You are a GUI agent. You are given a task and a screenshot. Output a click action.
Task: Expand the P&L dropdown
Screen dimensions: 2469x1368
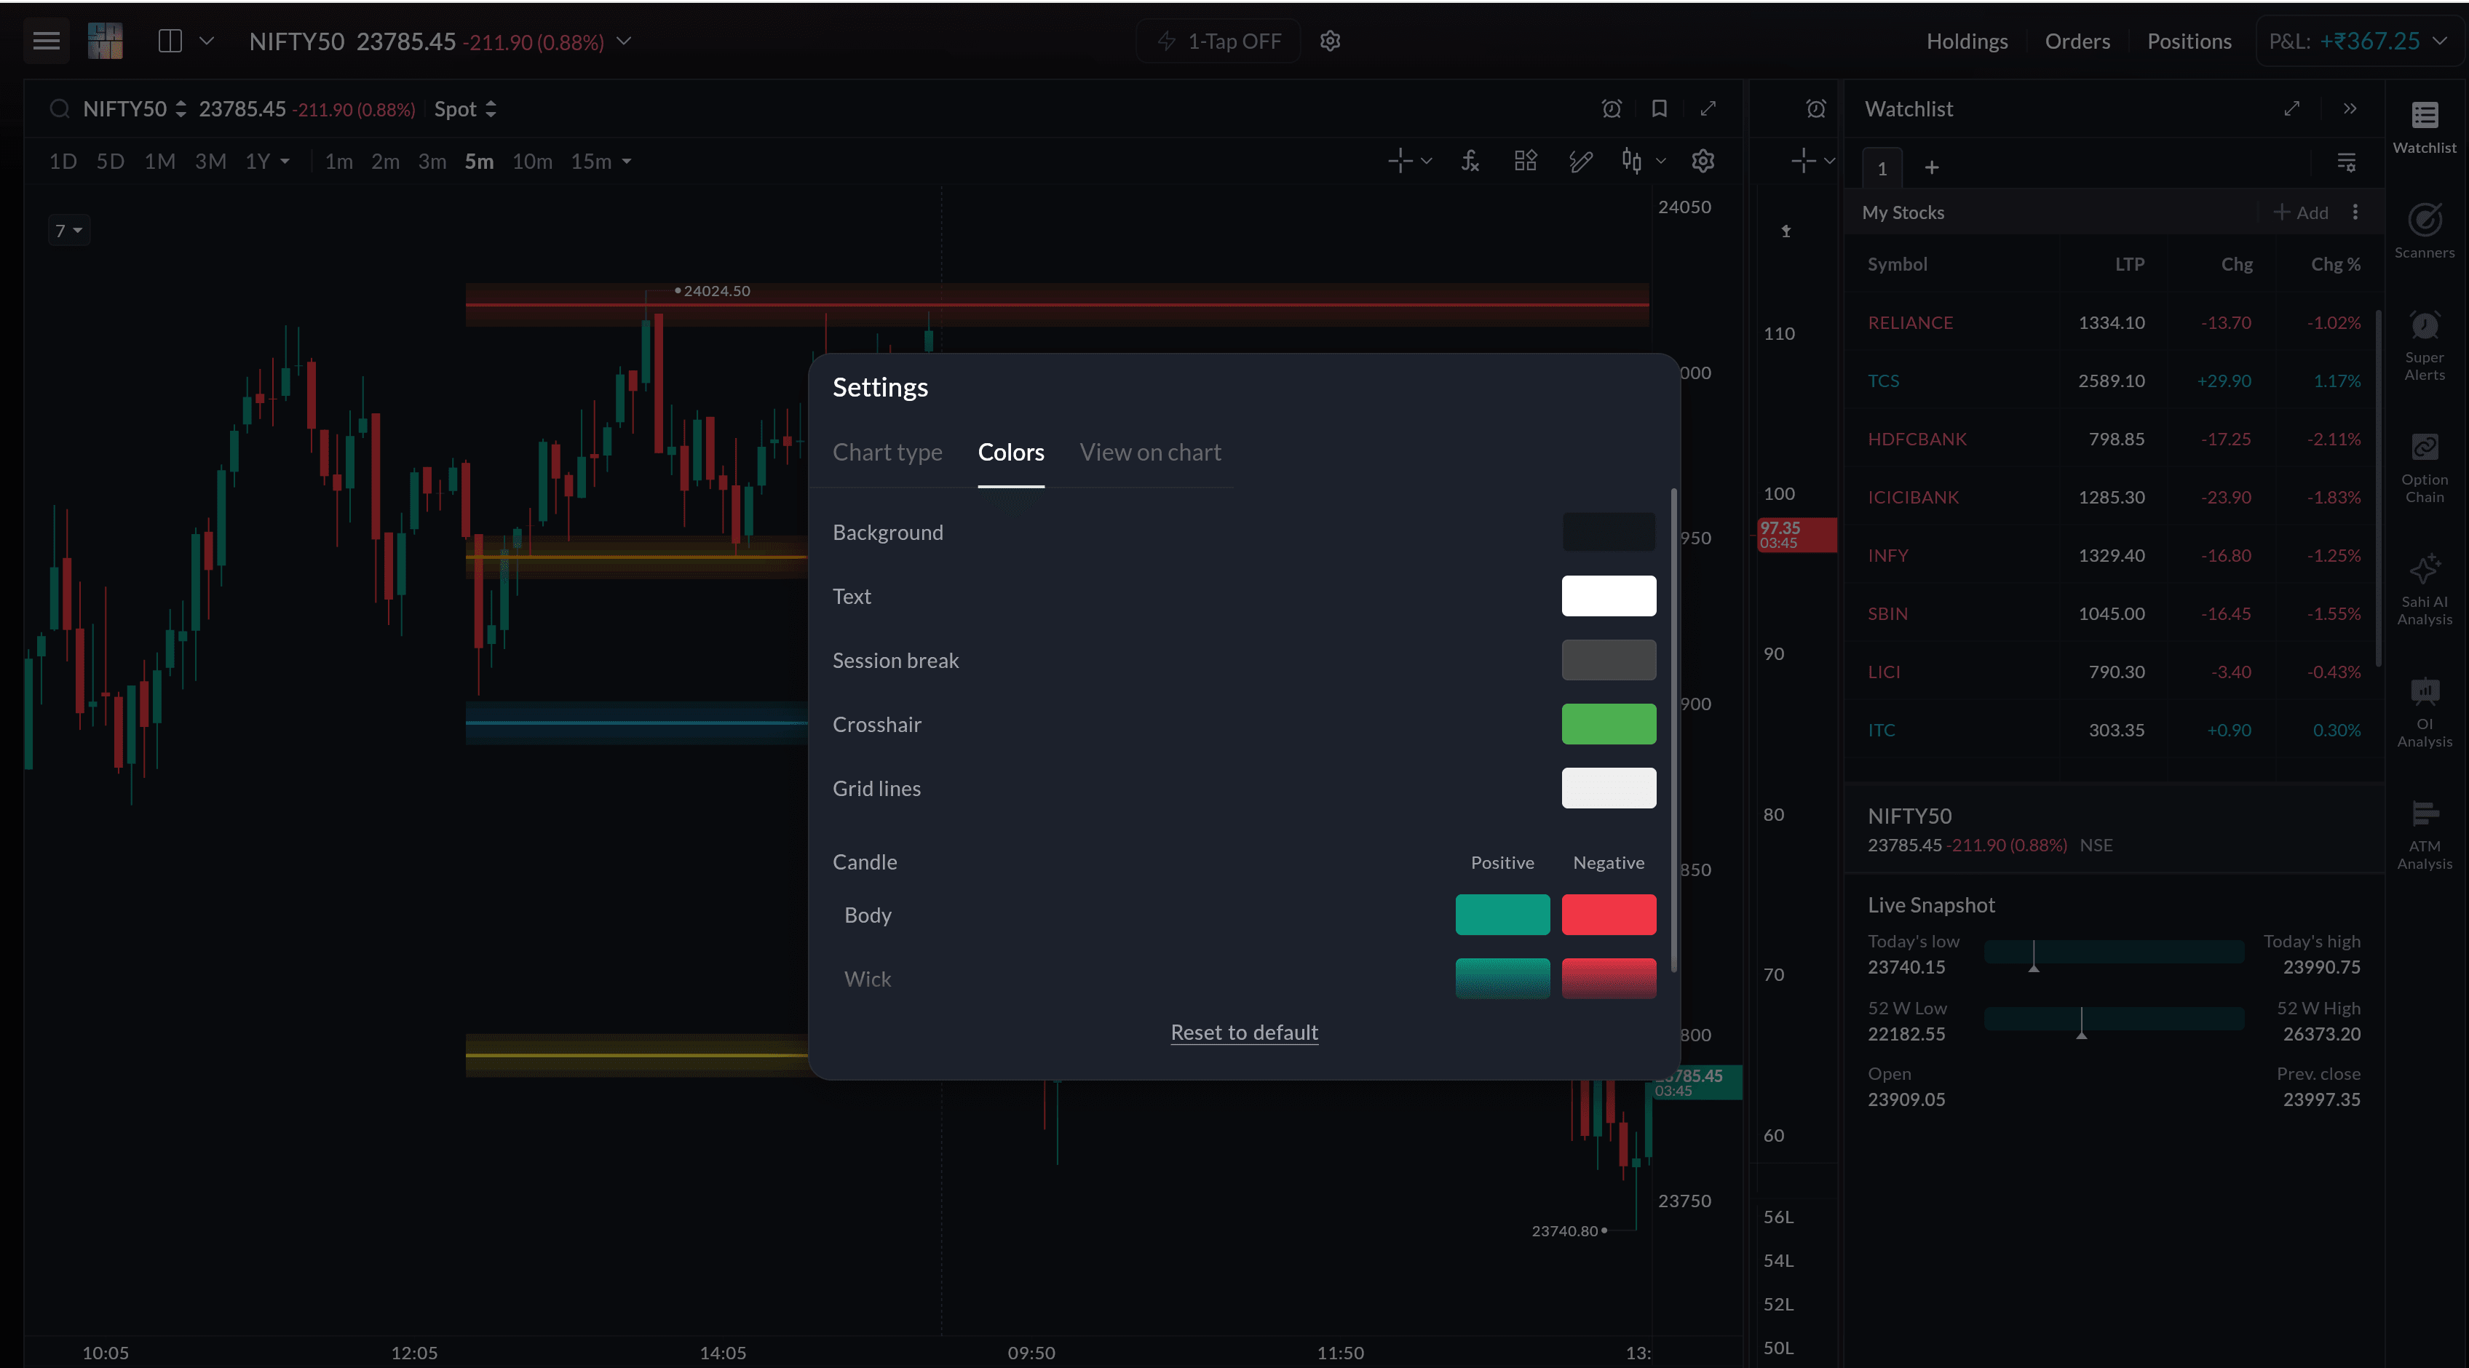(2439, 41)
